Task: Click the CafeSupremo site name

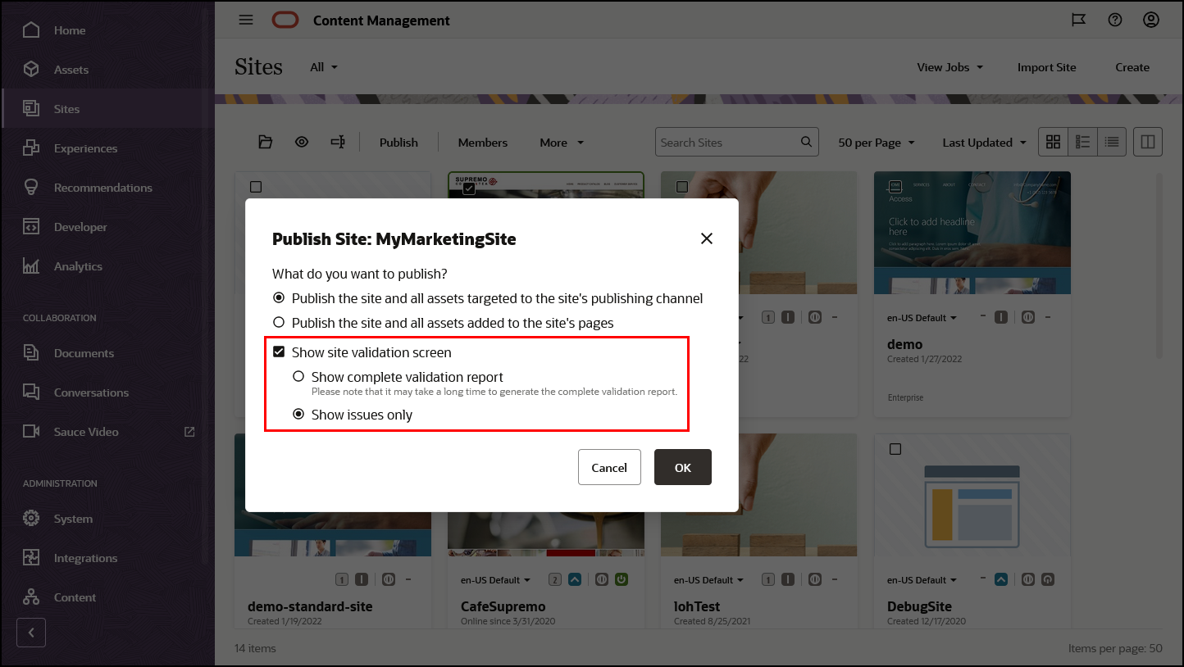Action: pos(503,607)
